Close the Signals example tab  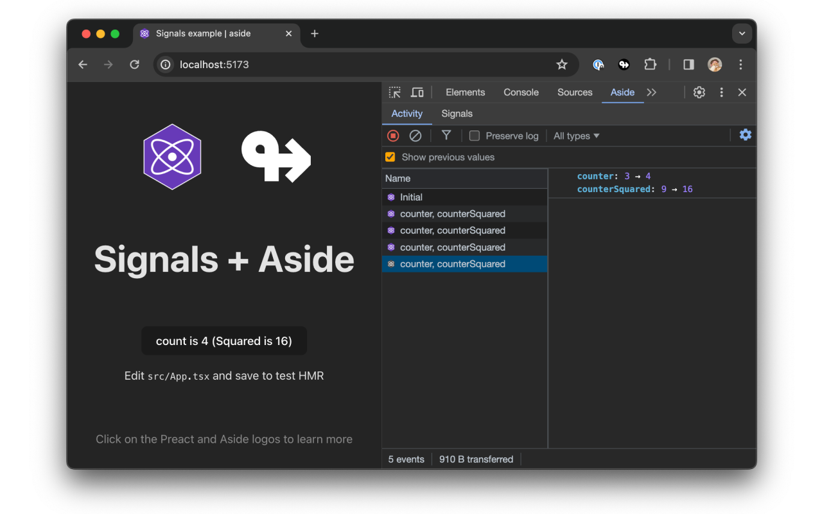pyautogui.click(x=289, y=33)
